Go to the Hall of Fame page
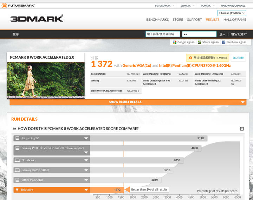This screenshot has width=253, height=200. coord(235,20)
